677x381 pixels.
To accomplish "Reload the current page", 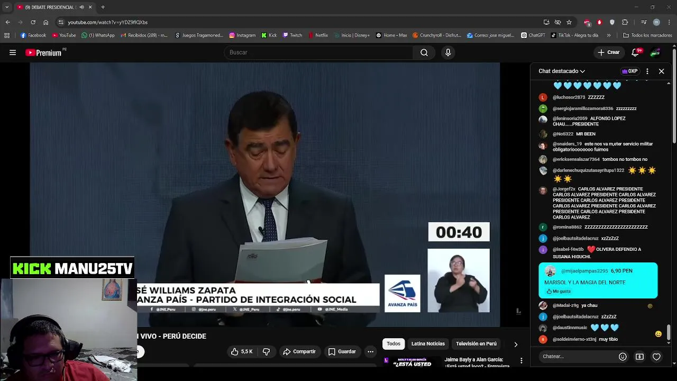I will point(33,22).
